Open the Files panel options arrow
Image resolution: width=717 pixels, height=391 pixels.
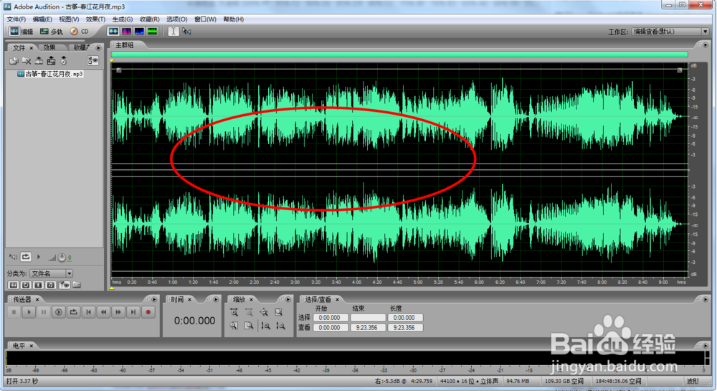98,47
